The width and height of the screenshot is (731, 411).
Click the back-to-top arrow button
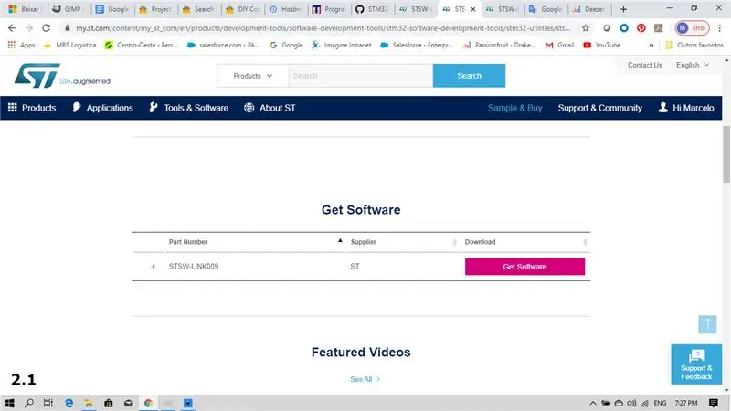click(x=707, y=324)
